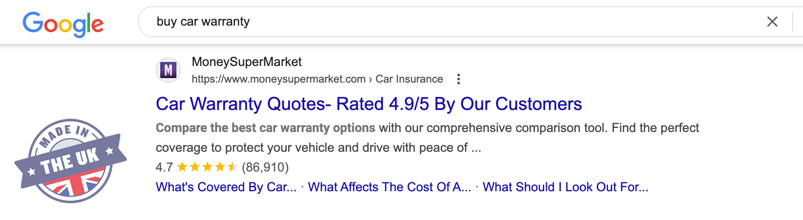
Task: Open the "What Should I Look Out For..." sitelink
Action: [565, 187]
